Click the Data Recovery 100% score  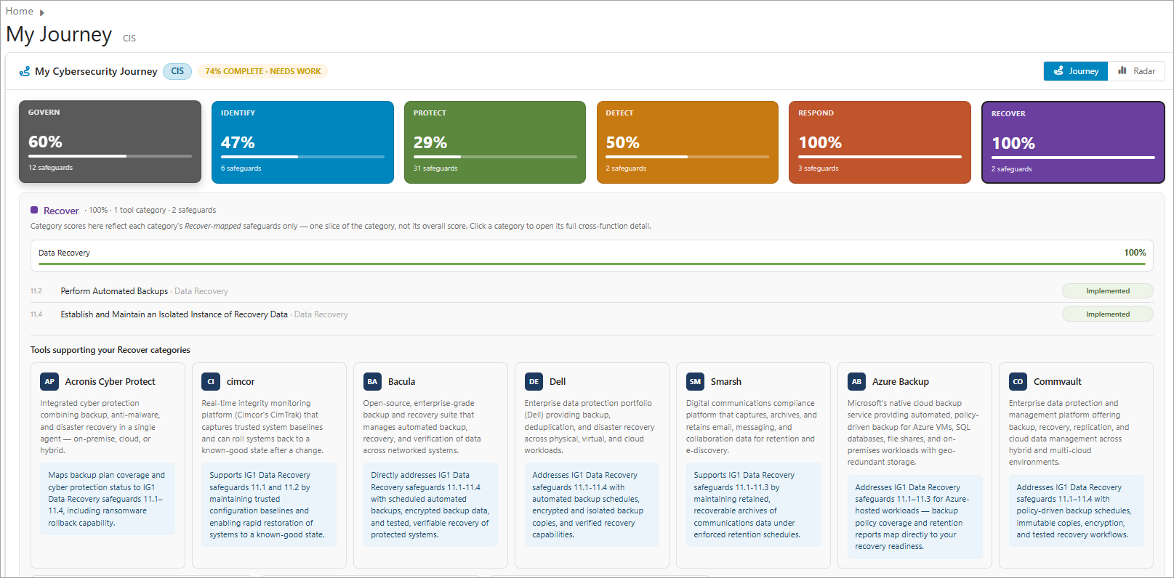1135,253
